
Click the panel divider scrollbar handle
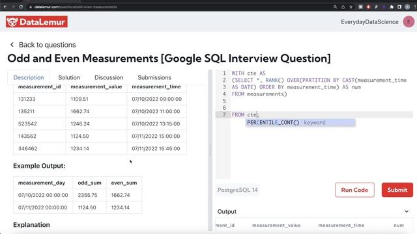(210, 150)
